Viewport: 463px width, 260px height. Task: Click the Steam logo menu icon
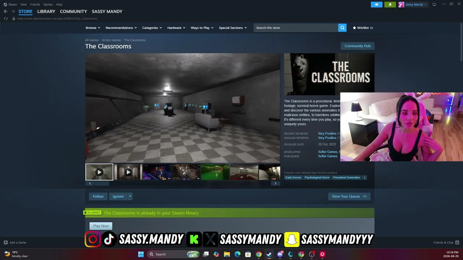5,4
